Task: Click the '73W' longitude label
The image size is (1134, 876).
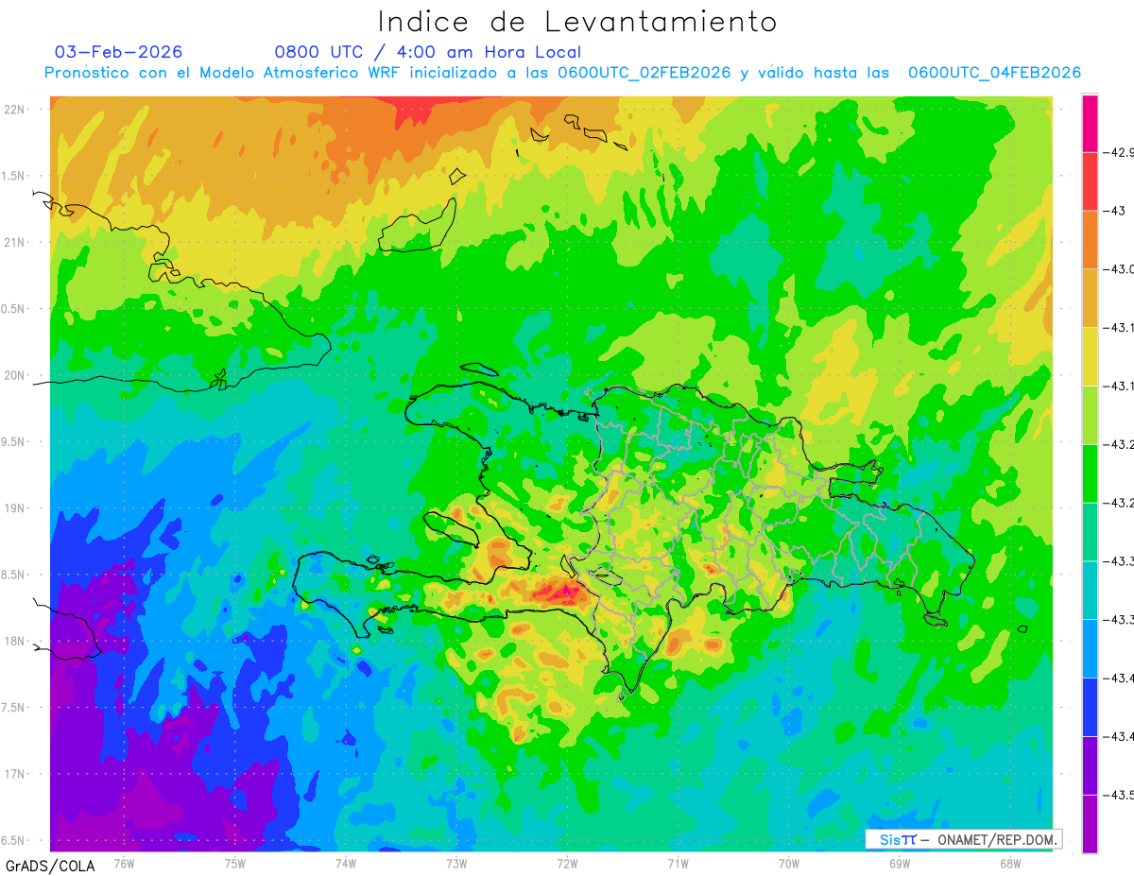Action: pyautogui.click(x=456, y=863)
